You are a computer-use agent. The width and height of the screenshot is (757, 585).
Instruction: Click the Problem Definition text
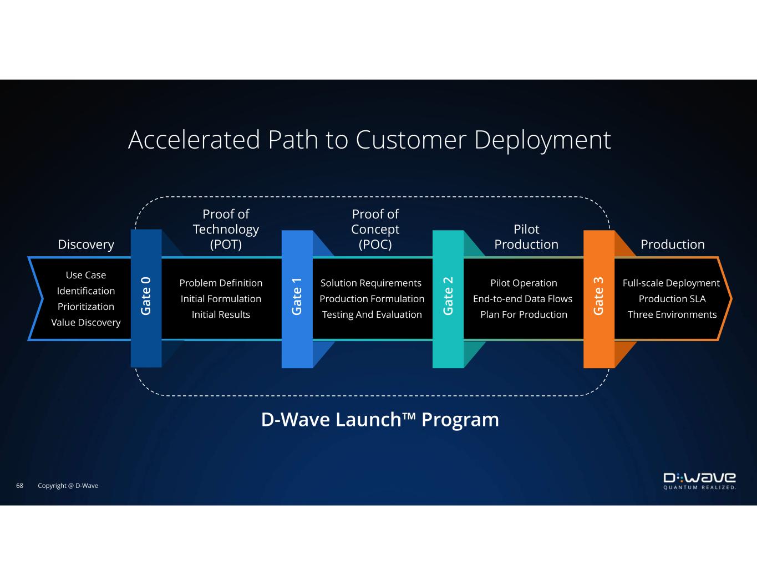(221, 283)
